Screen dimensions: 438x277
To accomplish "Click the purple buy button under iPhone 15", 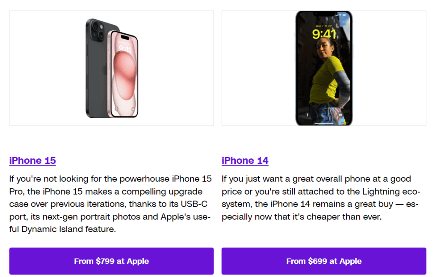I will (111, 261).
